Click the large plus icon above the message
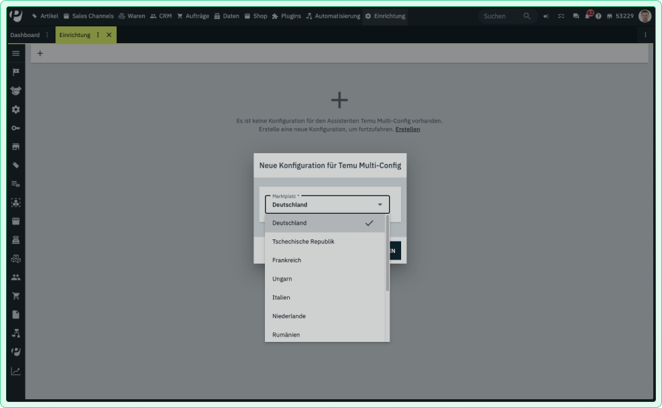 339,100
